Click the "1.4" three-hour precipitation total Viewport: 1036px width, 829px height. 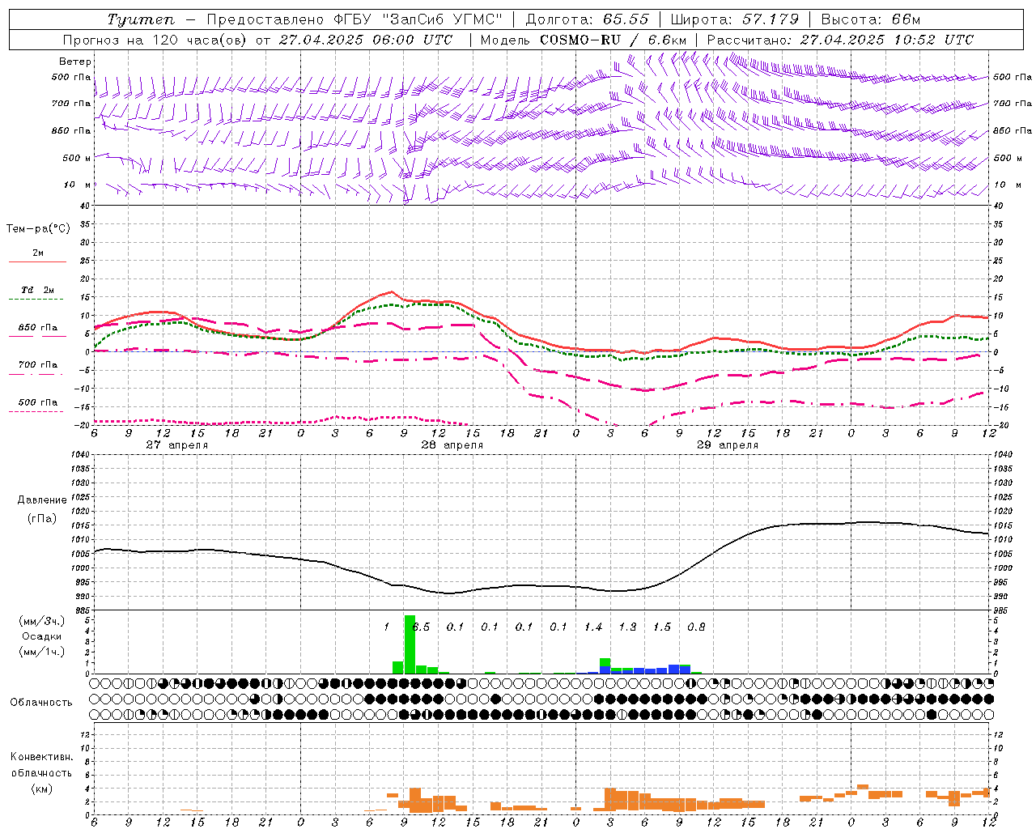tap(593, 627)
